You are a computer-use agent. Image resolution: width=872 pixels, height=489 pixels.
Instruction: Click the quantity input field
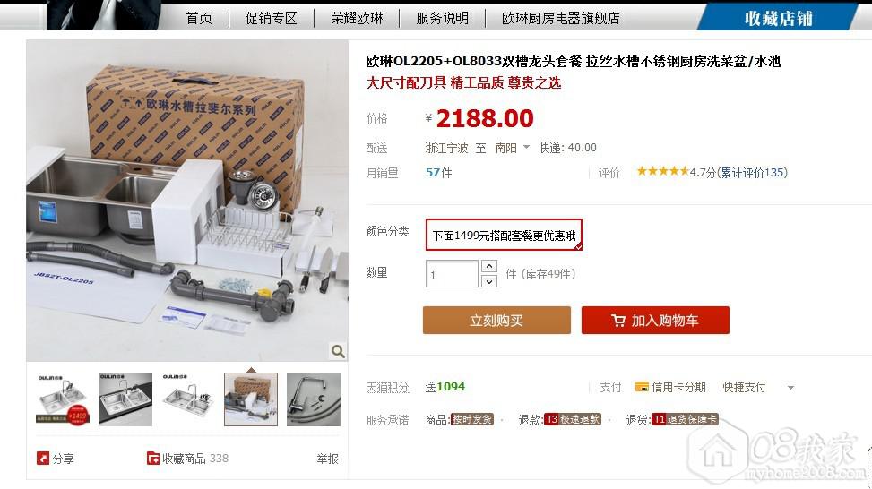tap(452, 274)
